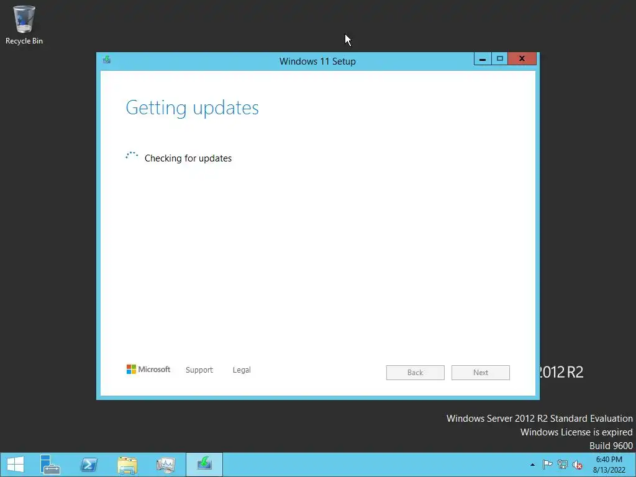Click 'Windows License is expired' watermark text
This screenshot has height=477, width=636.
tap(576, 432)
